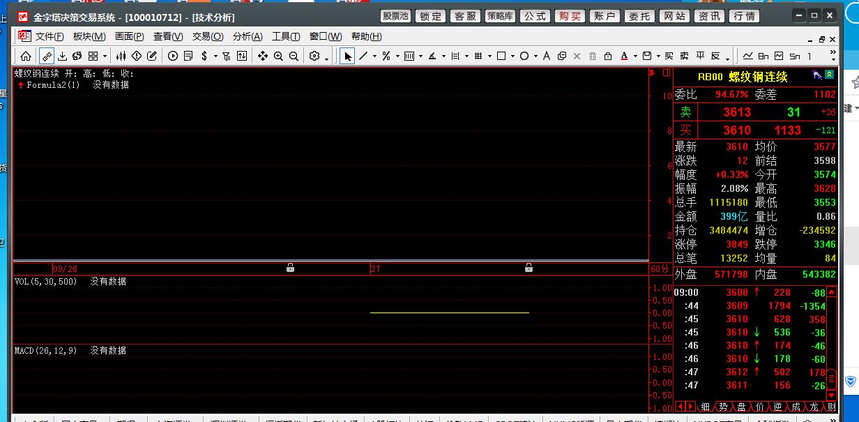This screenshot has height=422, width=859.
Task: Click the copy drawing objects icon
Action: pos(562,56)
